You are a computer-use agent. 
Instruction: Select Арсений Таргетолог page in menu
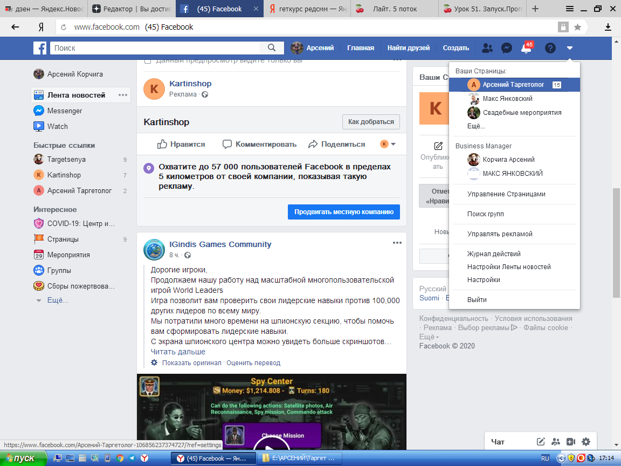point(514,84)
